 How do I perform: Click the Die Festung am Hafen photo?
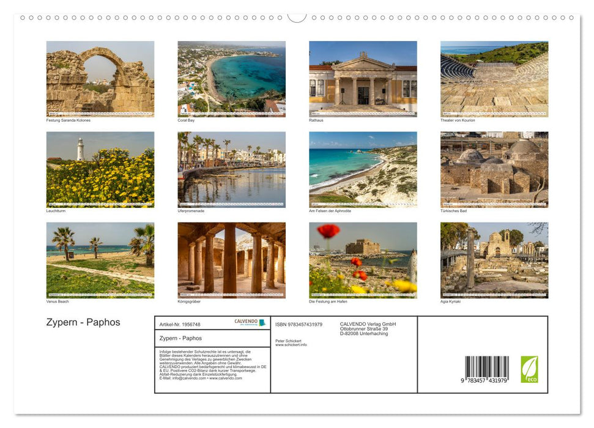tap(363, 260)
